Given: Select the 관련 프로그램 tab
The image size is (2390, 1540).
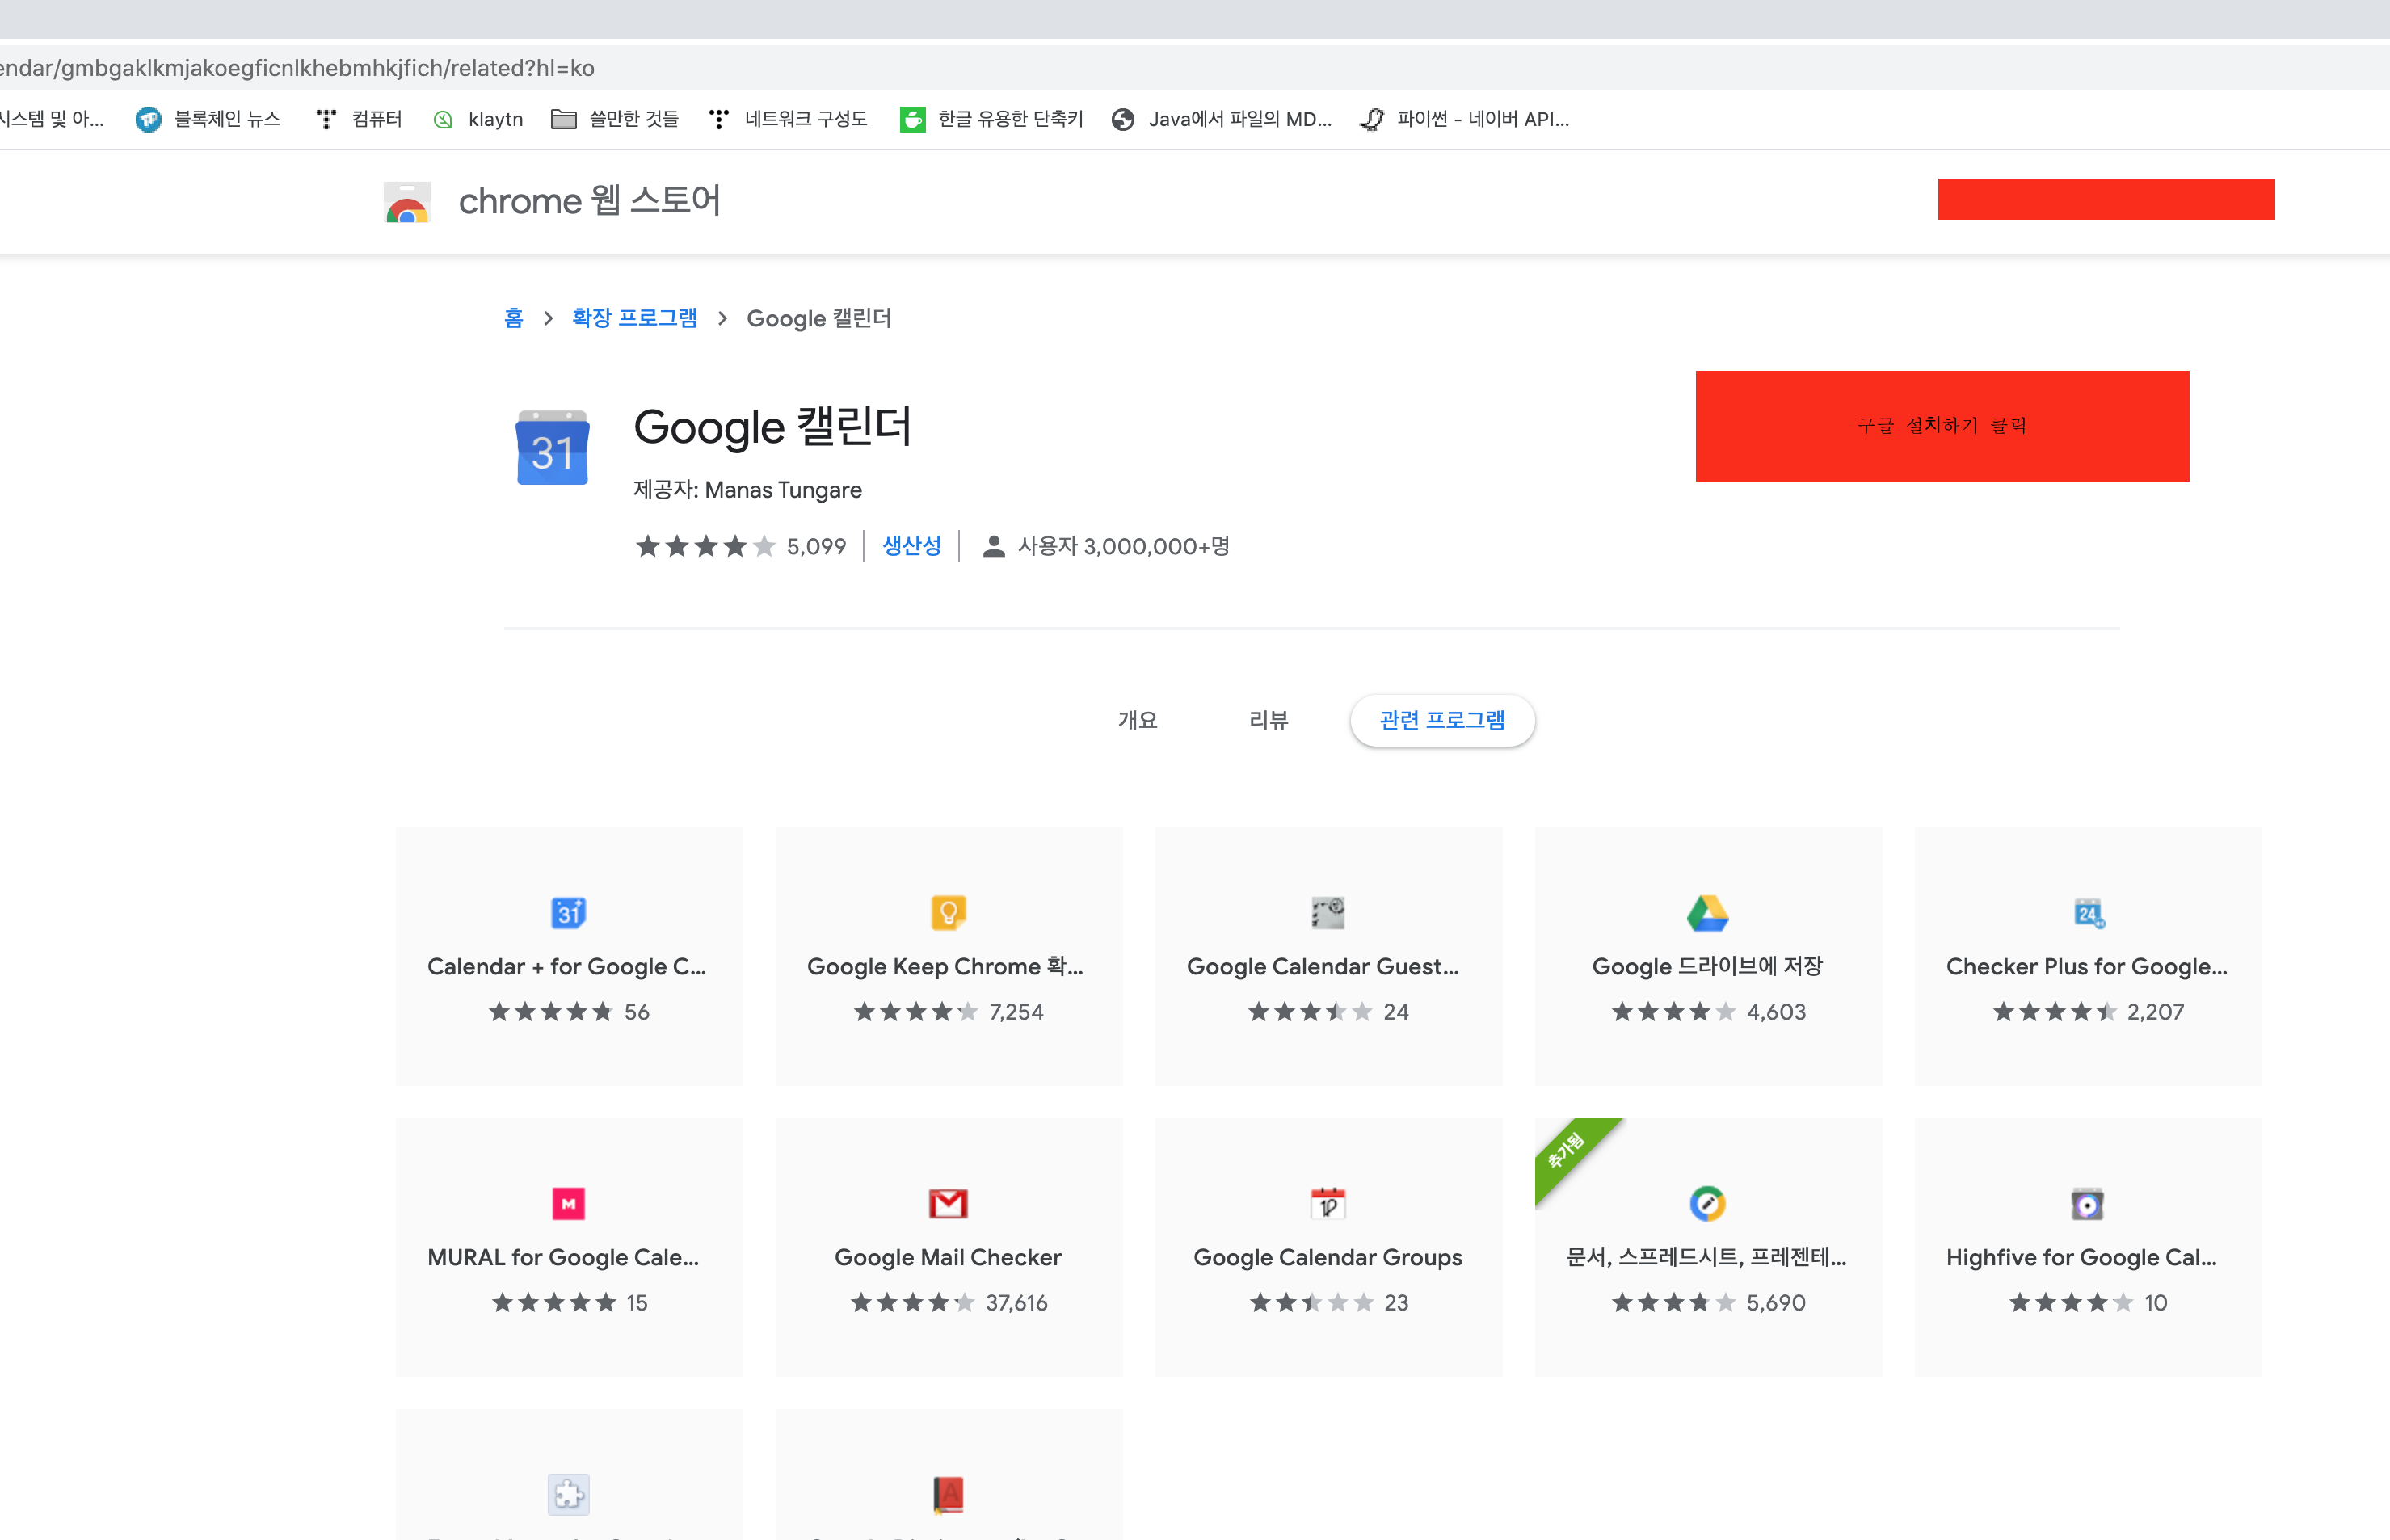Looking at the screenshot, I should [x=1441, y=720].
